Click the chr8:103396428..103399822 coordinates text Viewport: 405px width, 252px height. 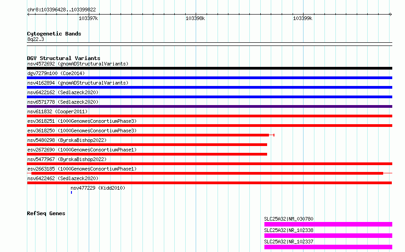61,10
